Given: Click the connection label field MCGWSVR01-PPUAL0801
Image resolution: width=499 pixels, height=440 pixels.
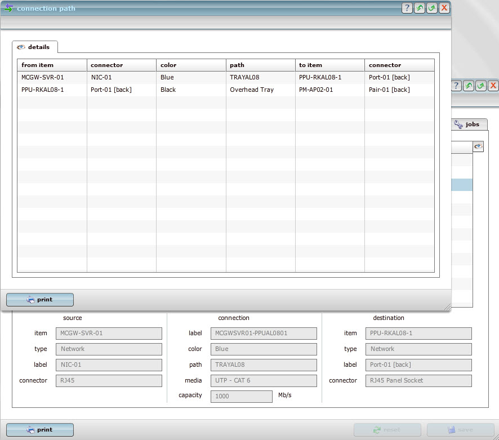Looking at the screenshot, I should pyautogui.click(x=264, y=334).
